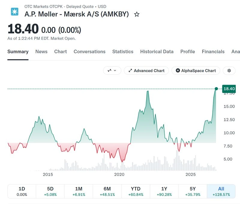Image resolution: width=240 pixels, height=204 pixels.
Task: Select the 6M time range
Action: pyautogui.click(x=107, y=191)
